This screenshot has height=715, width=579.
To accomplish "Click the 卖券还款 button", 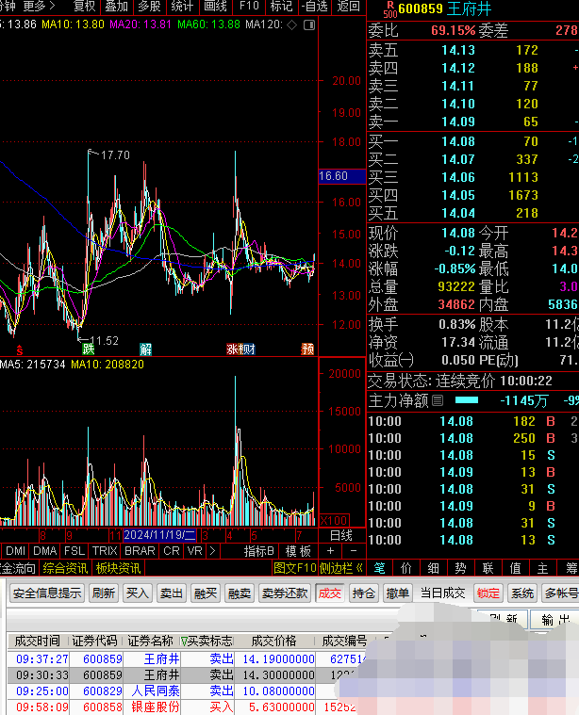I will click(x=285, y=593).
